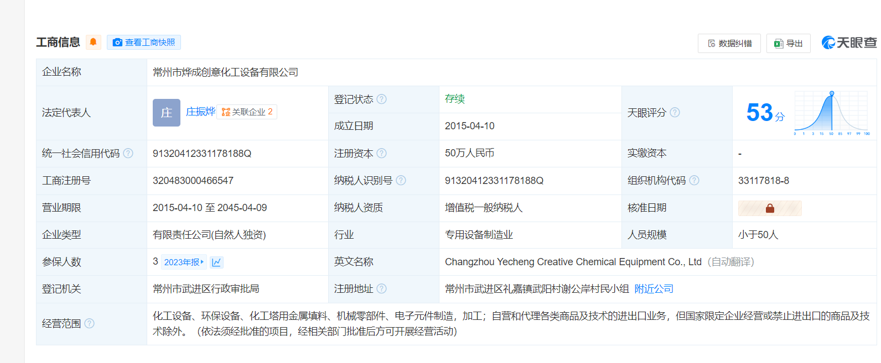Click the 成立日期 value 2015-04-10
Screen dimensions: 881x363
[470, 126]
